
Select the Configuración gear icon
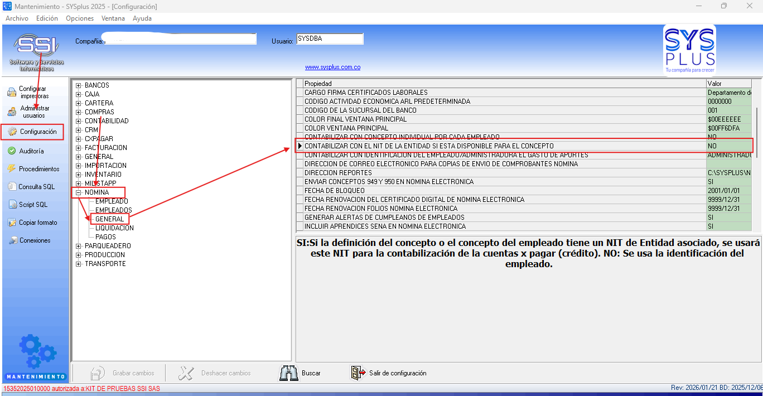click(12, 132)
